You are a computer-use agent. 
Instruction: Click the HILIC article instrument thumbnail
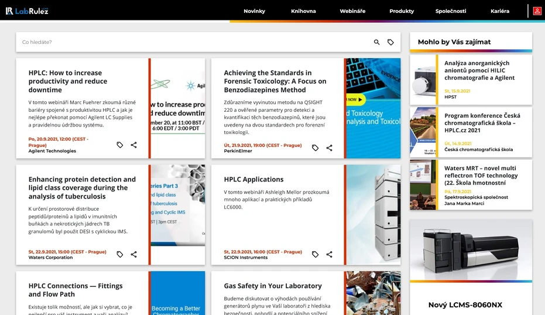[423, 80]
